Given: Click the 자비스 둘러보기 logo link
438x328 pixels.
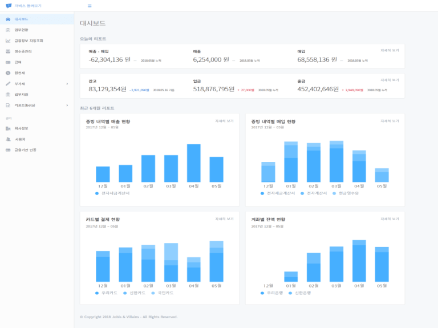Looking at the screenshot, I should point(24,6).
